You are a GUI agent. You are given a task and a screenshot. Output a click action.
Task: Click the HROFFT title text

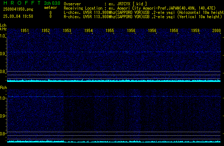pos(22,3)
